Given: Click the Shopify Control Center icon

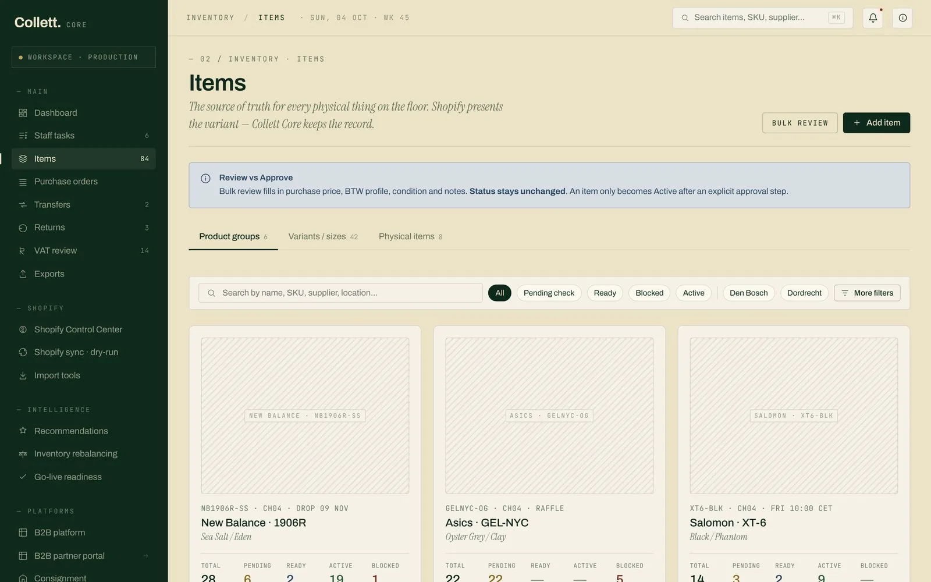Looking at the screenshot, I should click(23, 329).
